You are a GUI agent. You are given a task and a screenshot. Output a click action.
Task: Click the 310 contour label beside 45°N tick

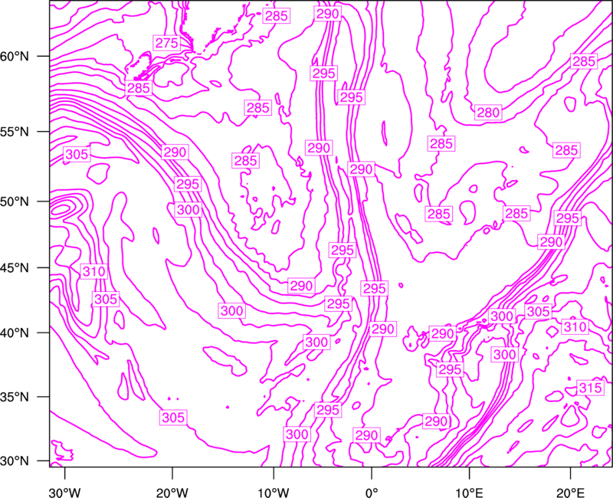pyautogui.click(x=94, y=271)
